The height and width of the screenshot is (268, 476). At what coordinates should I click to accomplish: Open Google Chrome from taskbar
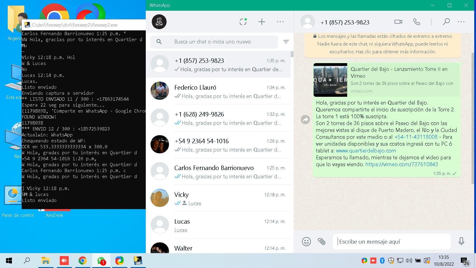pos(82,261)
